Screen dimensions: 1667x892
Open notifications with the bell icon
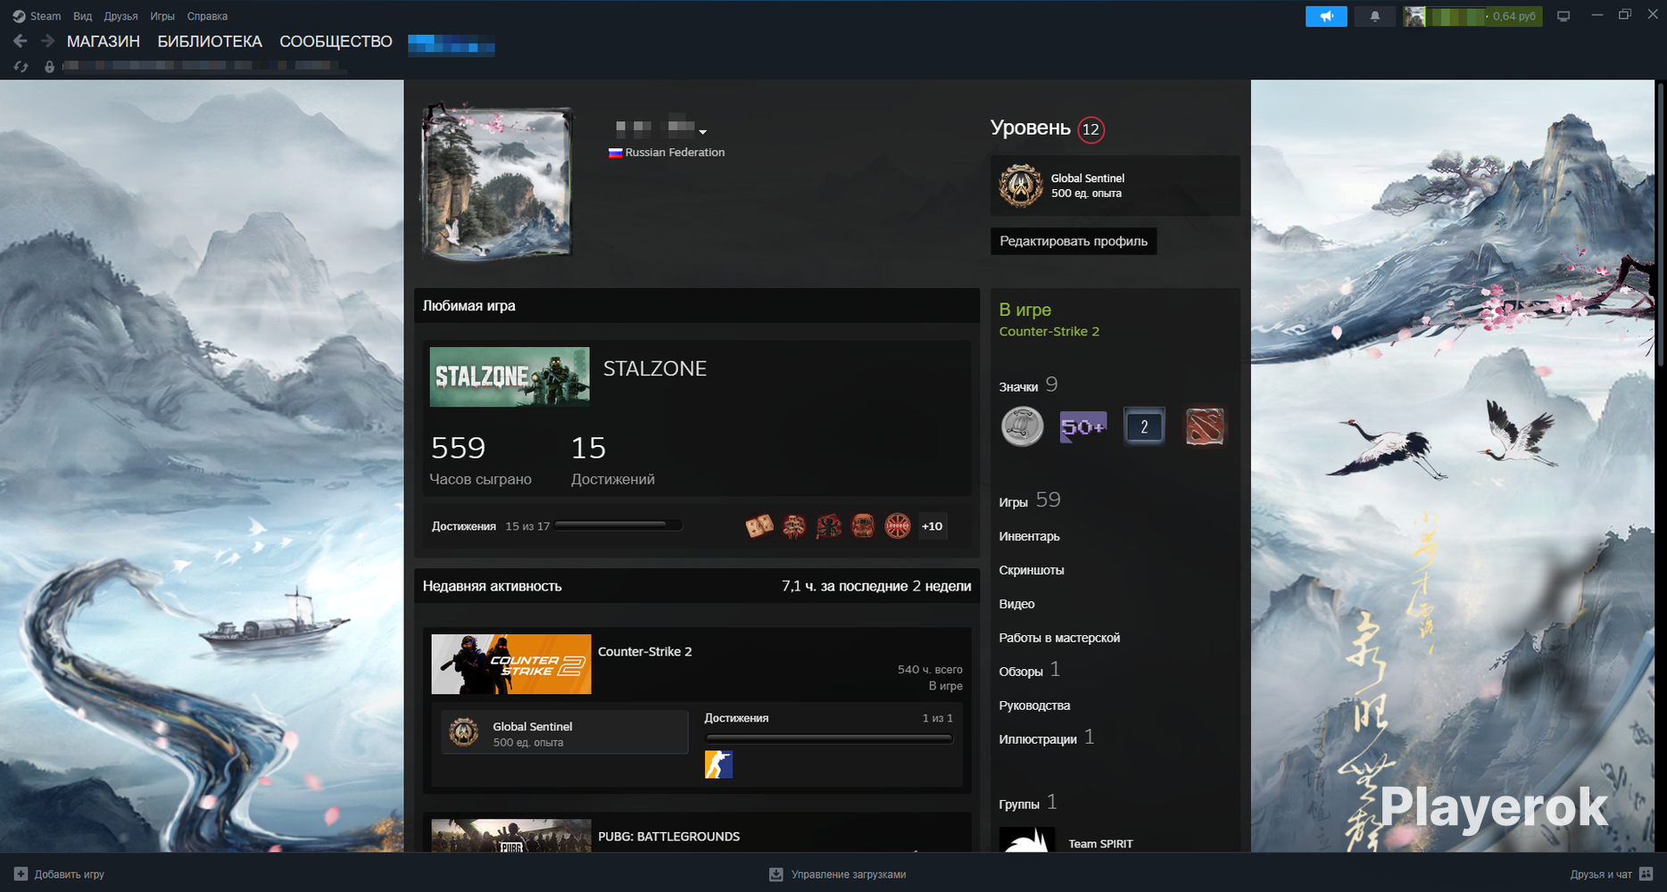(x=1375, y=16)
